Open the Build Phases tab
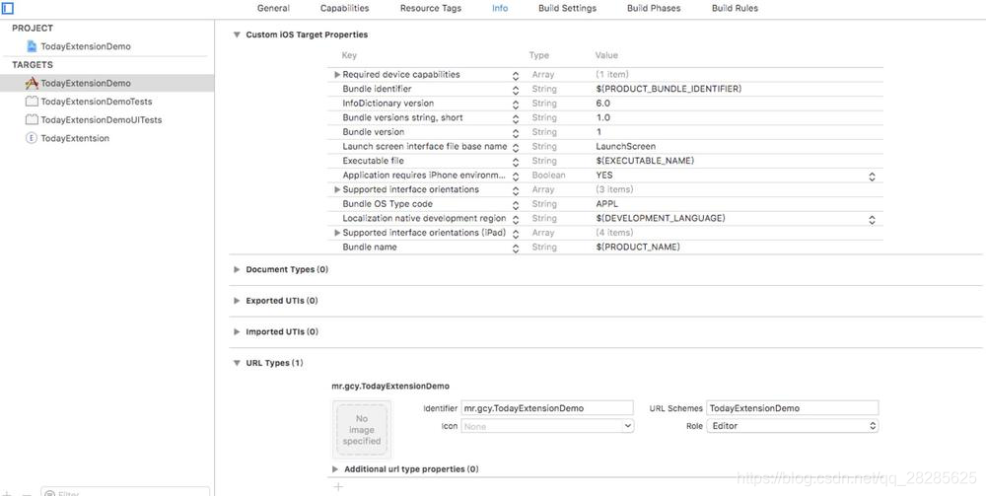 click(x=654, y=8)
